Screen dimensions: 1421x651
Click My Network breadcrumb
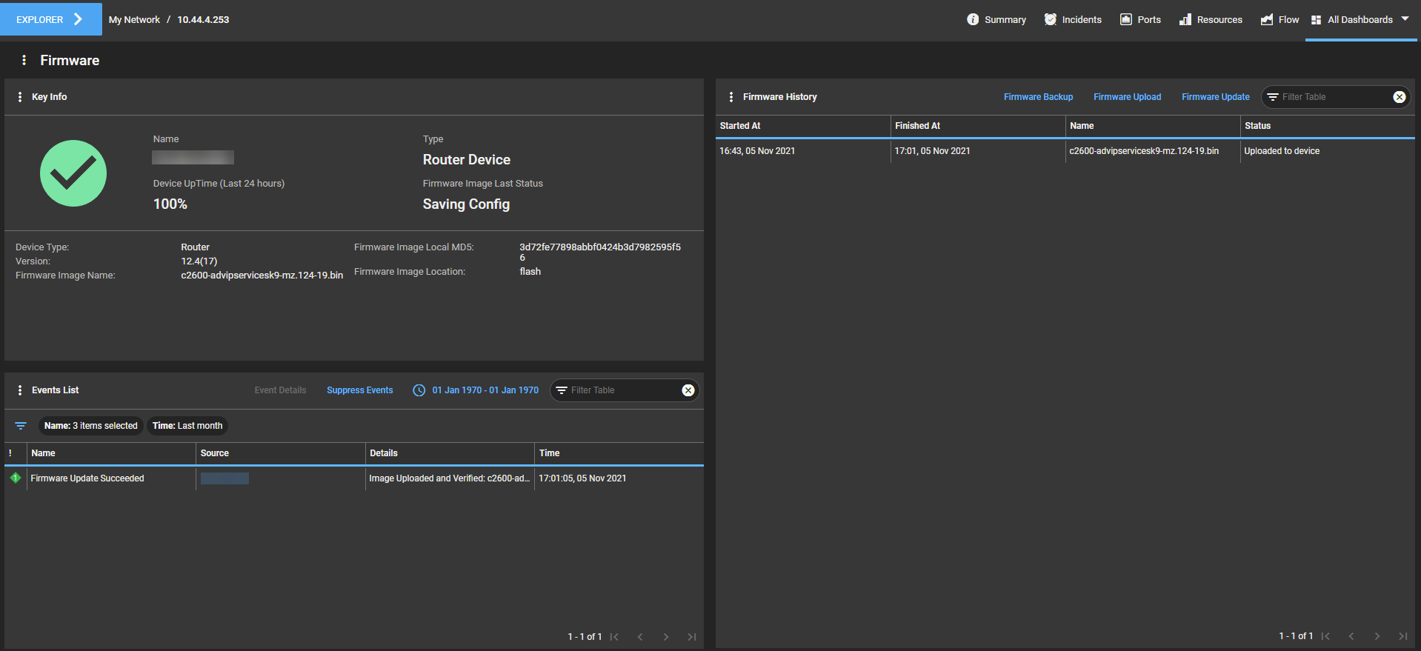134,20
